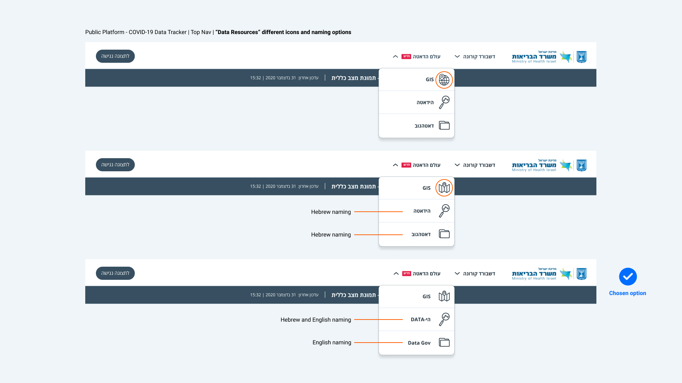This screenshot has width=682, height=383.
Task: Click the magnifier data icon in the first mockup dropdown
Action: coord(444,102)
